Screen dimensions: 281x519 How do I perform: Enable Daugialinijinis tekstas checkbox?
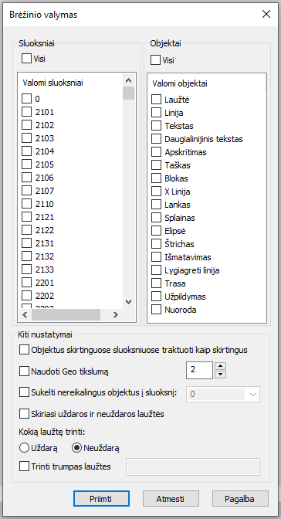click(x=156, y=139)
